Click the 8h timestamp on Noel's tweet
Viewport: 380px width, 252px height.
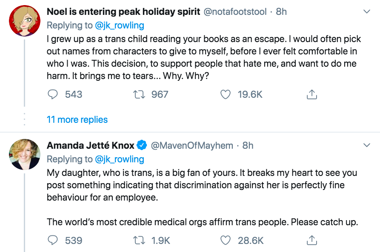(x=281, y=12)
